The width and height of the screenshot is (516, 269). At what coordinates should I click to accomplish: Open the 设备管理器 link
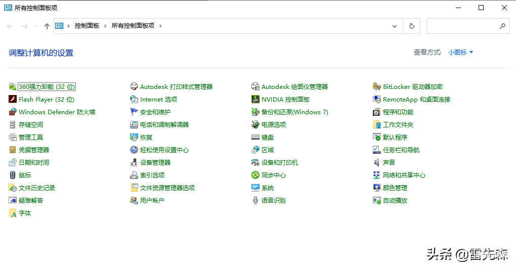(x=155, y=163)
